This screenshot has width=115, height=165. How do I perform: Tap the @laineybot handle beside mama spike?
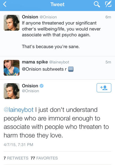(x=59, y=62)
